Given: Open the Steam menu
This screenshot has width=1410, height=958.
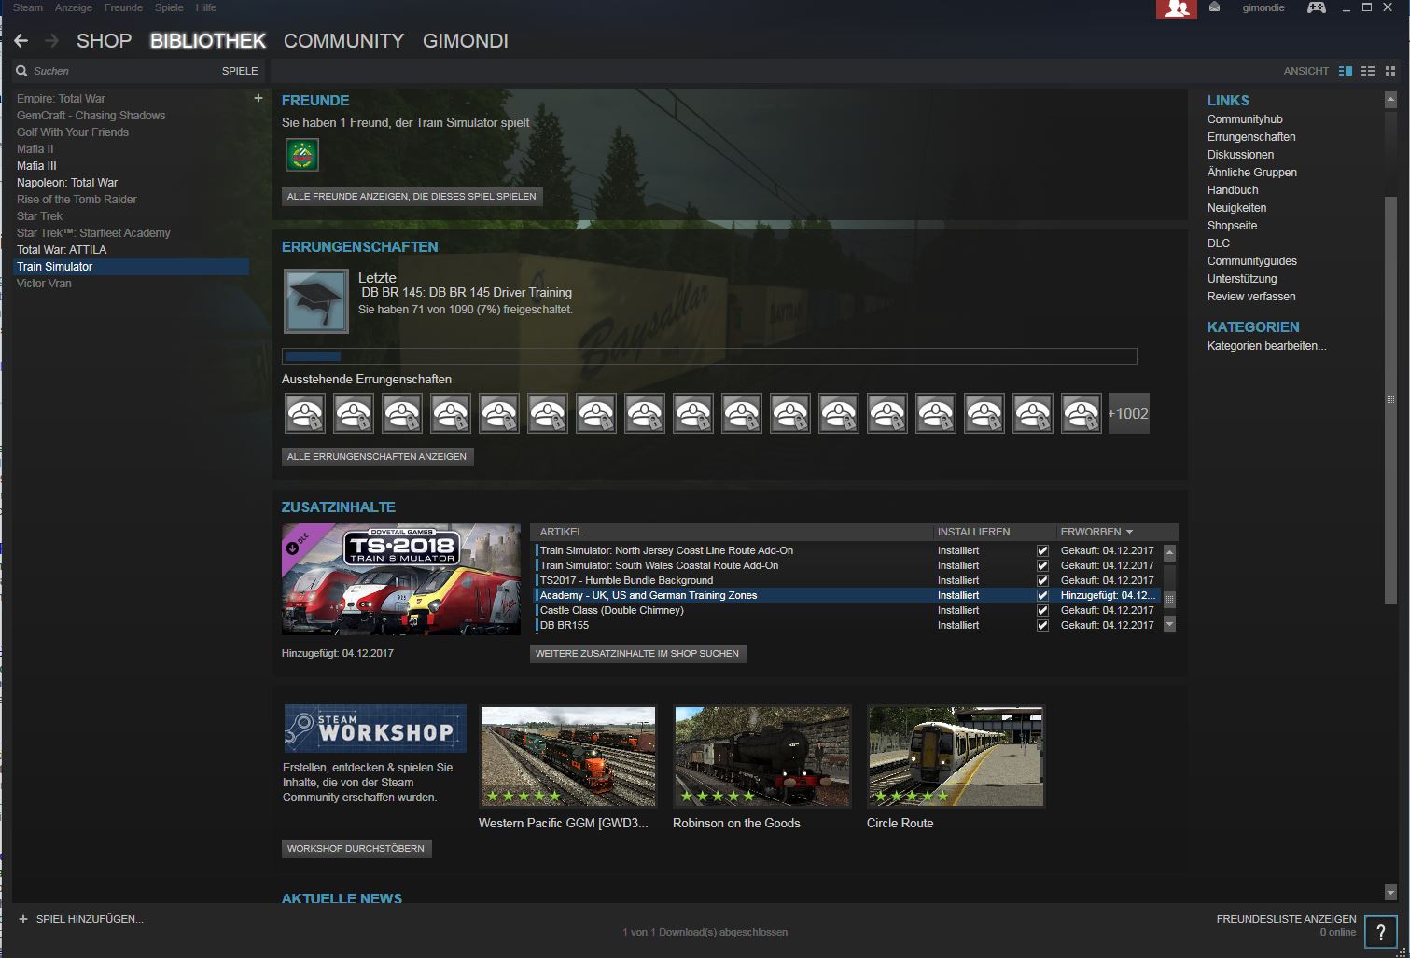Looking at the screenshot, I should (x=28, y=7).
